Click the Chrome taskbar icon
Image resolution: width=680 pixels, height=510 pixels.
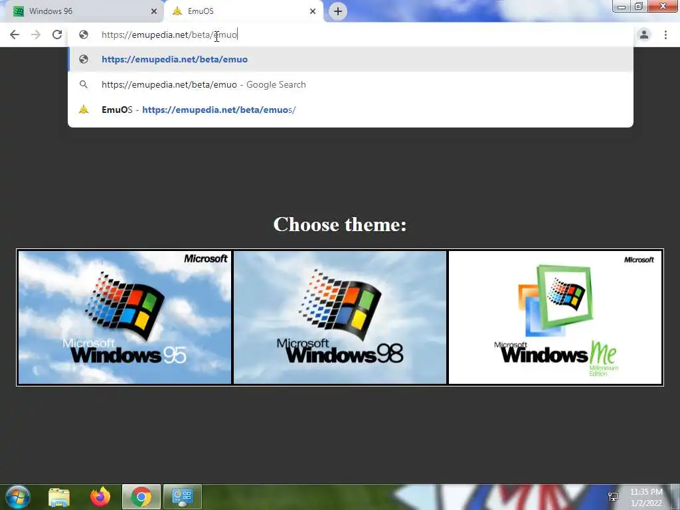(x=141, y=497)
